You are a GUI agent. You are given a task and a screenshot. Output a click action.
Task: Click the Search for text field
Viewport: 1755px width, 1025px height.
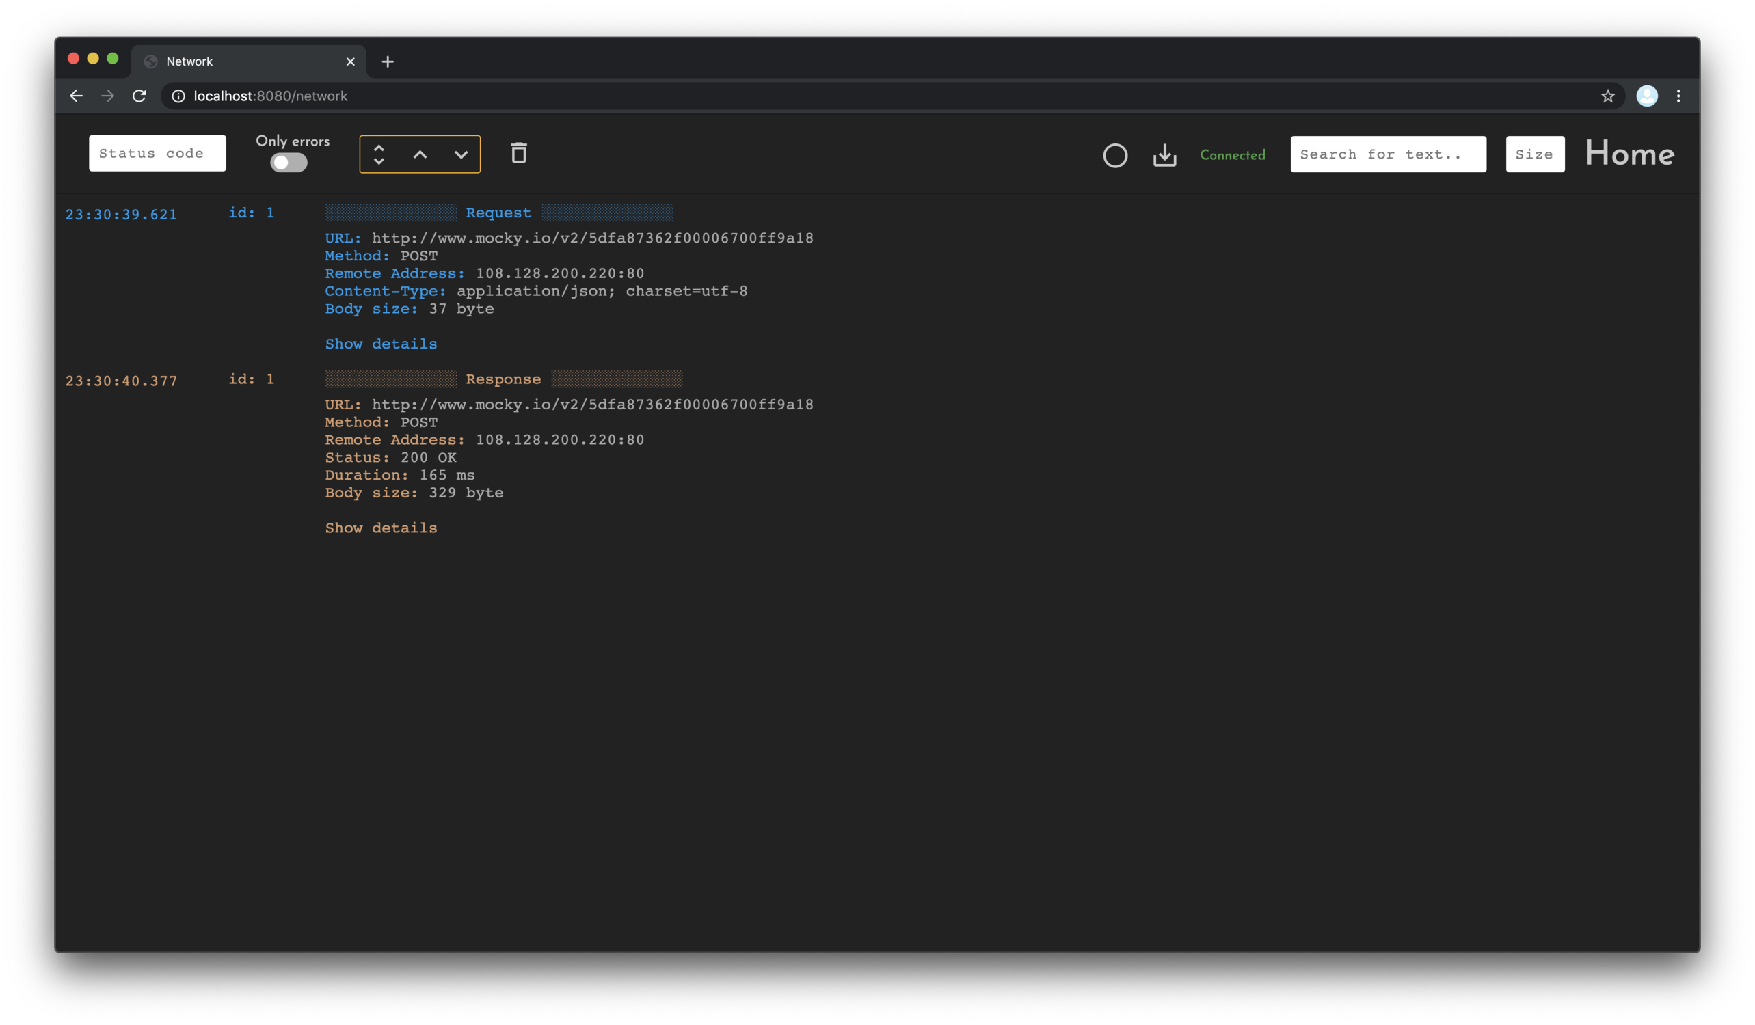pyautogui.click(x=1387, y=154)
